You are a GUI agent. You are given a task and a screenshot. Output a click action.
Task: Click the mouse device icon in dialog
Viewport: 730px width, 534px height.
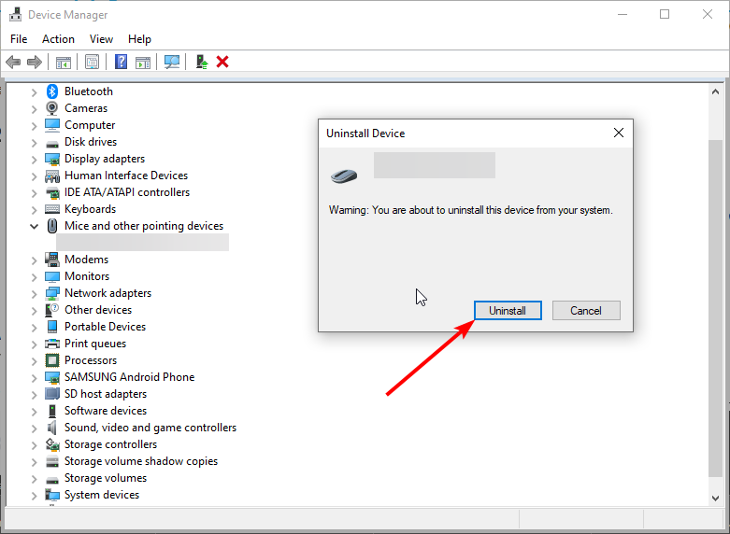344,176
